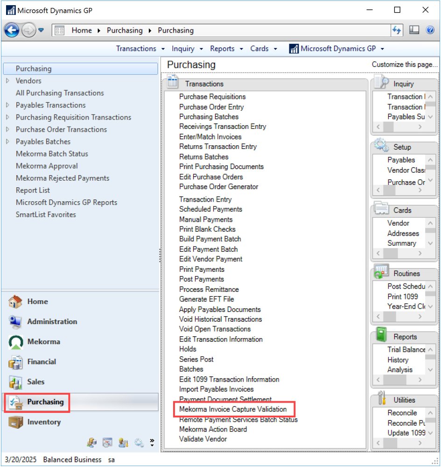Open the Cards menu

pyautogui.click(x=264, y=49)
